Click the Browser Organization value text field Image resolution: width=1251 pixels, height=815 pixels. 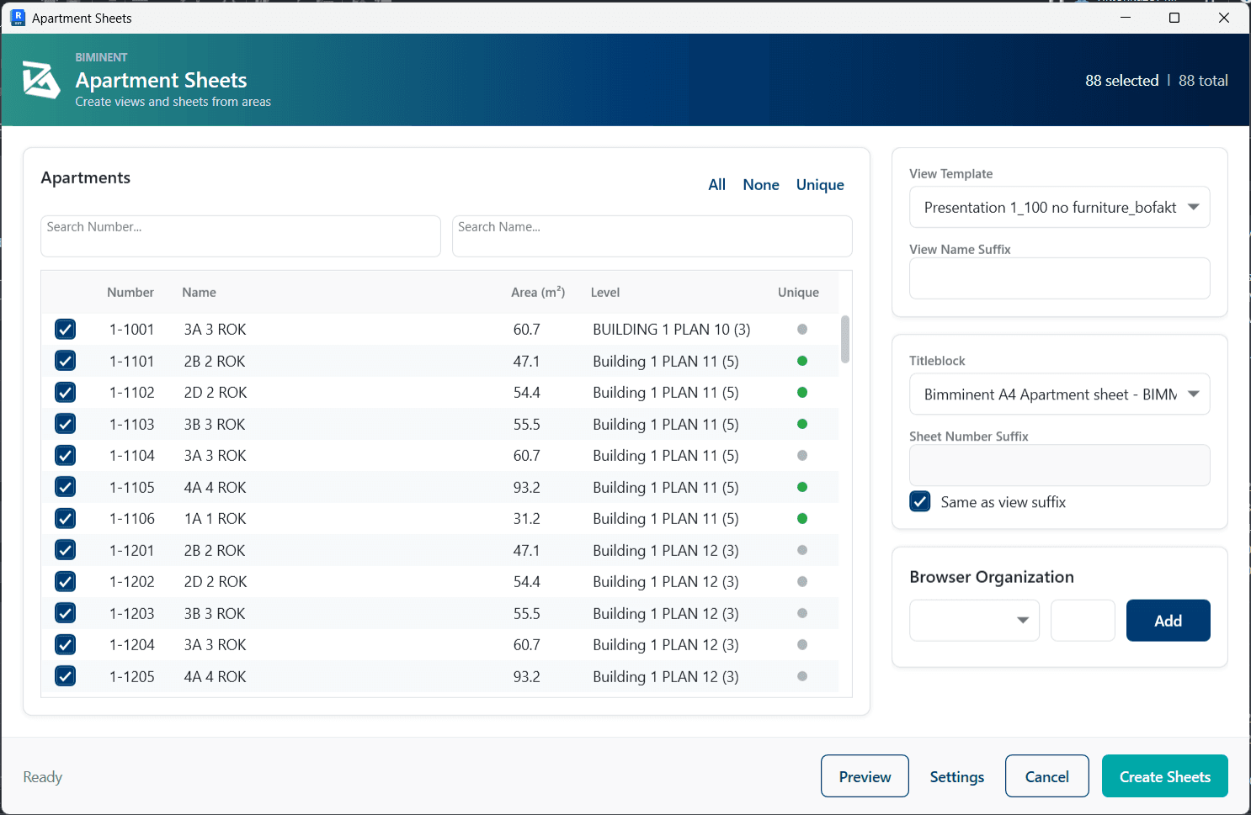coord(1083,621)
